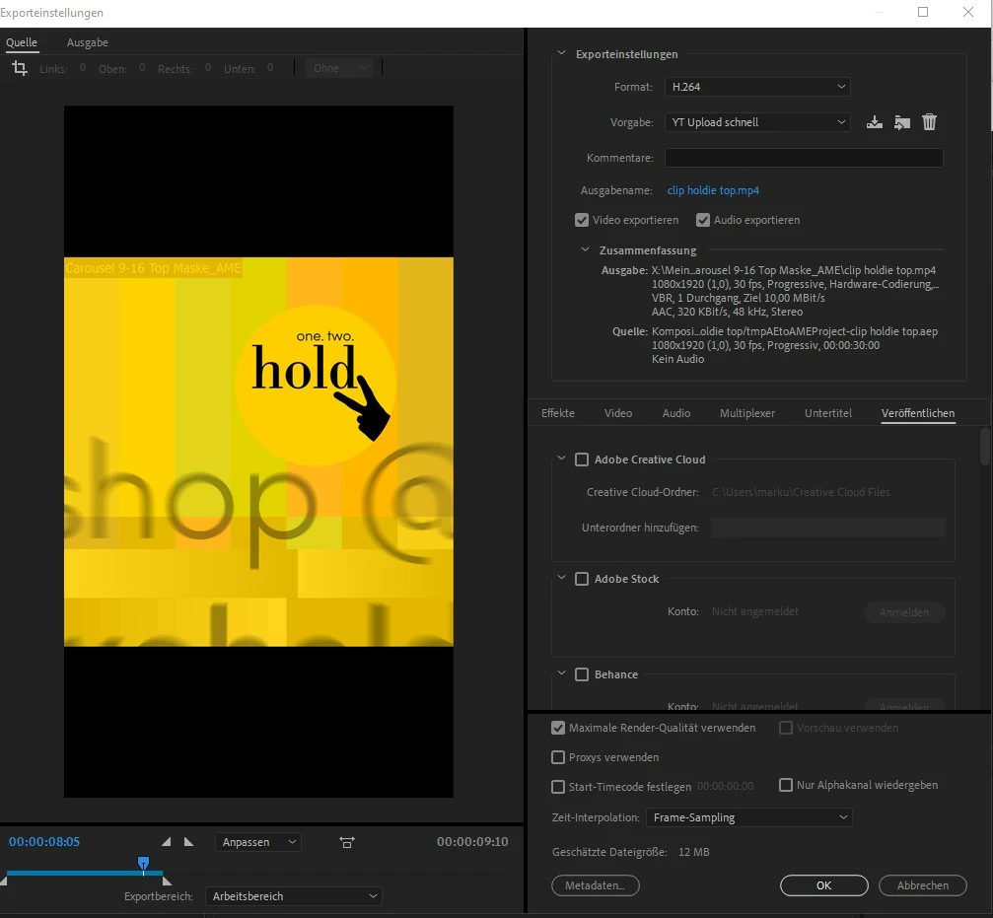Image resolution: width=993 pixels, height=918 pixels.
Task: Open the Format H.264 dropdown
Action: (x=757, y=87)
